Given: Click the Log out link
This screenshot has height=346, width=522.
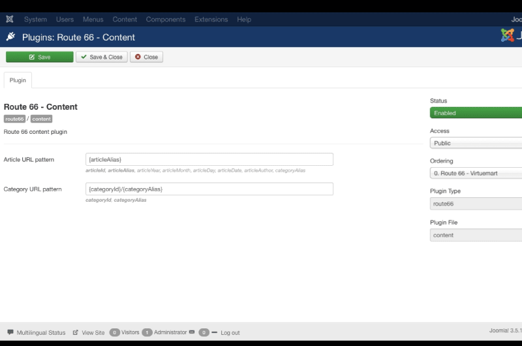Looking at the screenshot, I should pyautogui.click(x=230, y=332).
